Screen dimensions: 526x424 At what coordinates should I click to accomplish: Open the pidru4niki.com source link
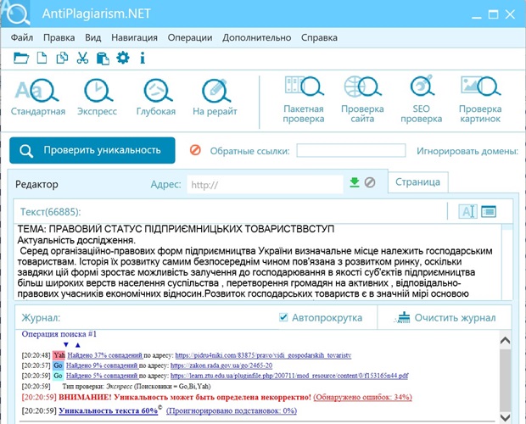click(x=263, y=355)
